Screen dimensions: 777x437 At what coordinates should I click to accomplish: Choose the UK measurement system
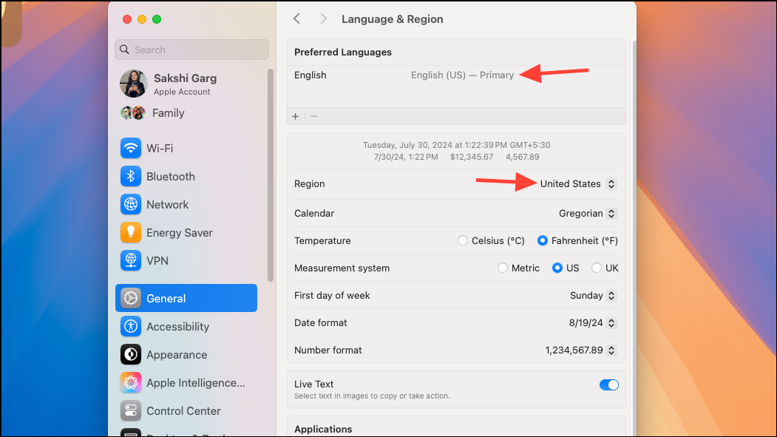coord(597,268)
